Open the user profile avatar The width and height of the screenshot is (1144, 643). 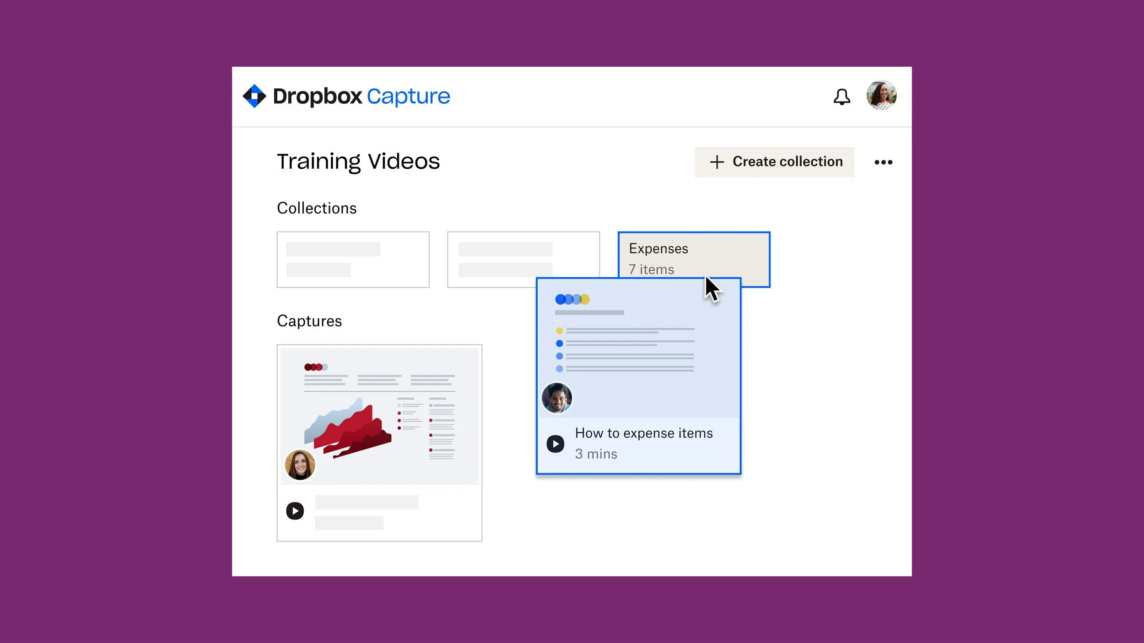pyautogui.click(x=881, y=96)
